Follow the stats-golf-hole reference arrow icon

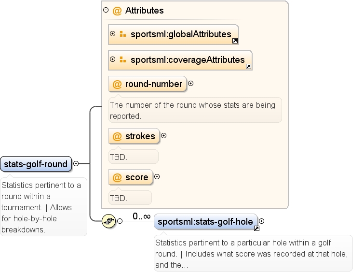click(256, 229)
